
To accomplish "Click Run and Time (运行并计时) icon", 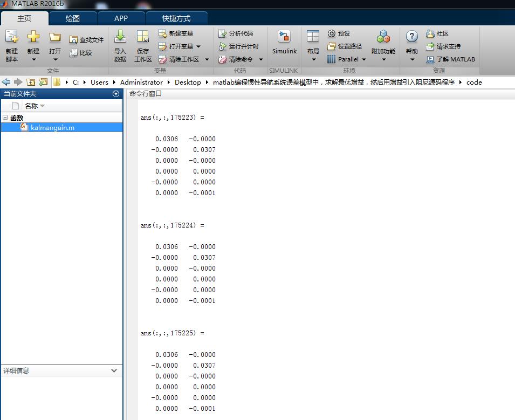I will (223, 46).
